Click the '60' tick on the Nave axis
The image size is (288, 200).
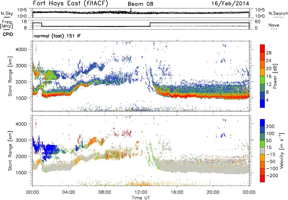pos(258,22)
